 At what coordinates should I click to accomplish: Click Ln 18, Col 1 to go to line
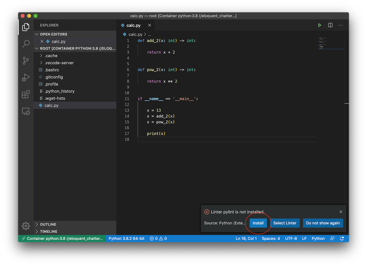[246, 238]
